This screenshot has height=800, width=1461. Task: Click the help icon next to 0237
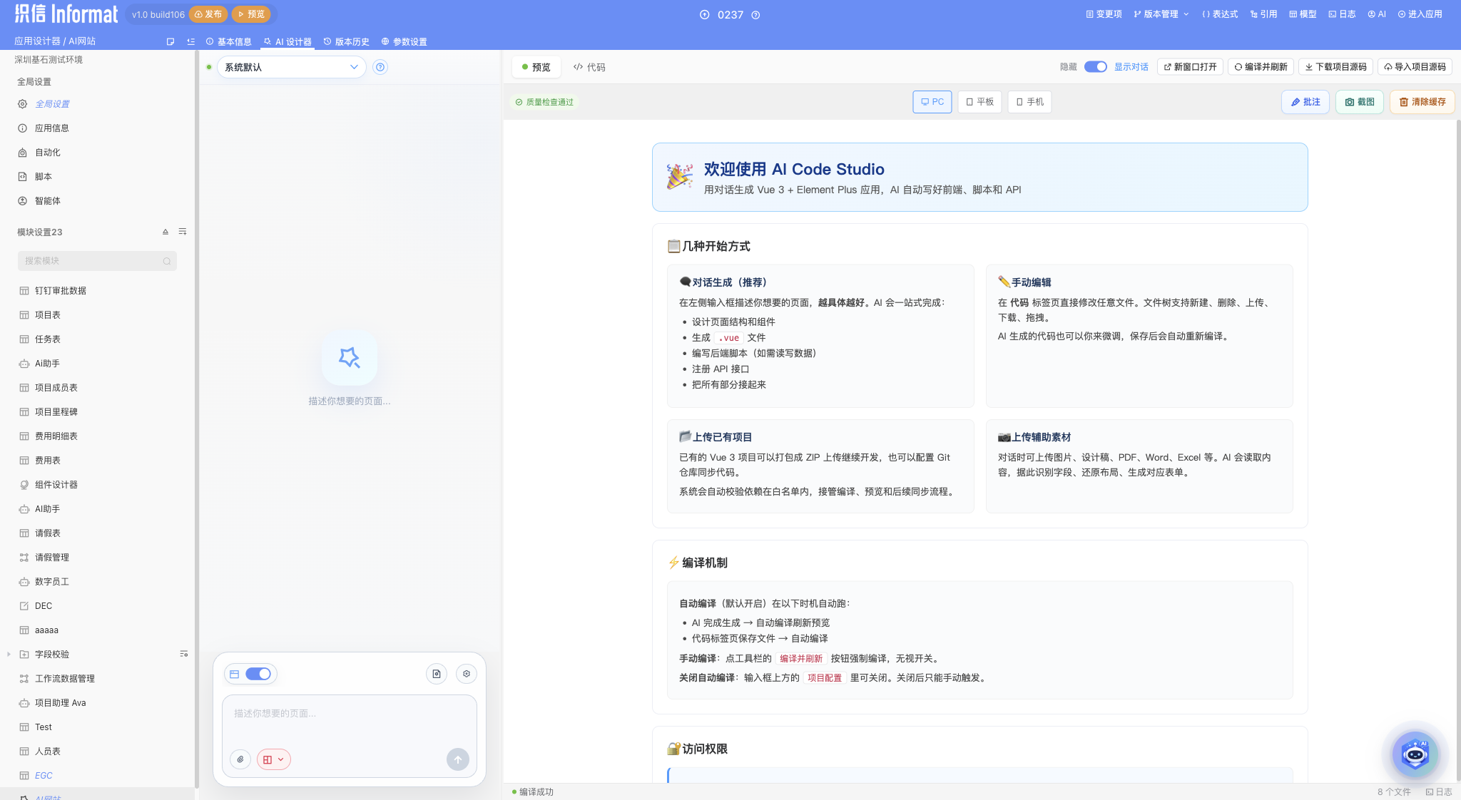tap(755, 15)
